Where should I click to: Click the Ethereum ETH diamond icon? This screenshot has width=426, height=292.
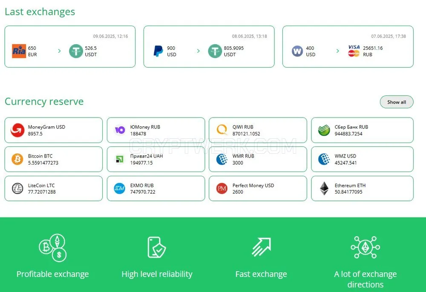[324, 188]
